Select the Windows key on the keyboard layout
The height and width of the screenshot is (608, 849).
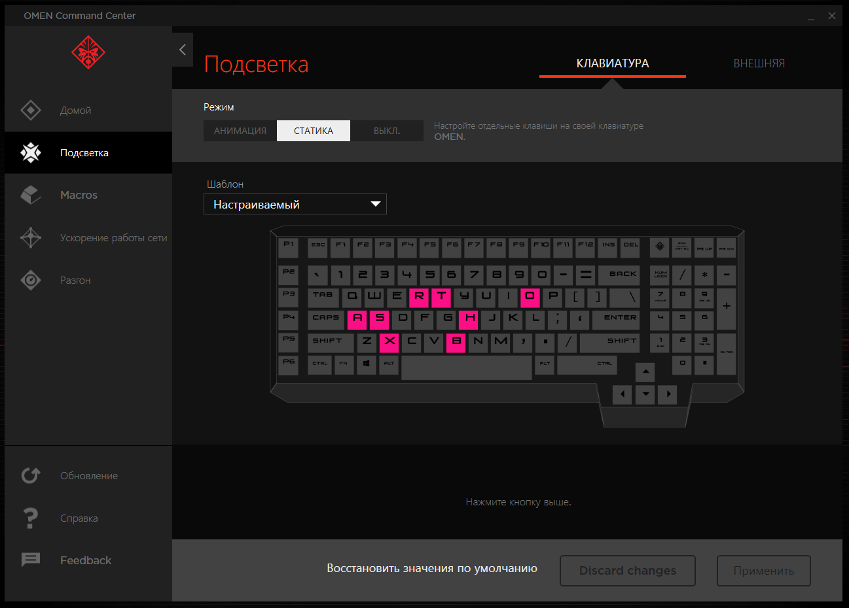[367, 364]
